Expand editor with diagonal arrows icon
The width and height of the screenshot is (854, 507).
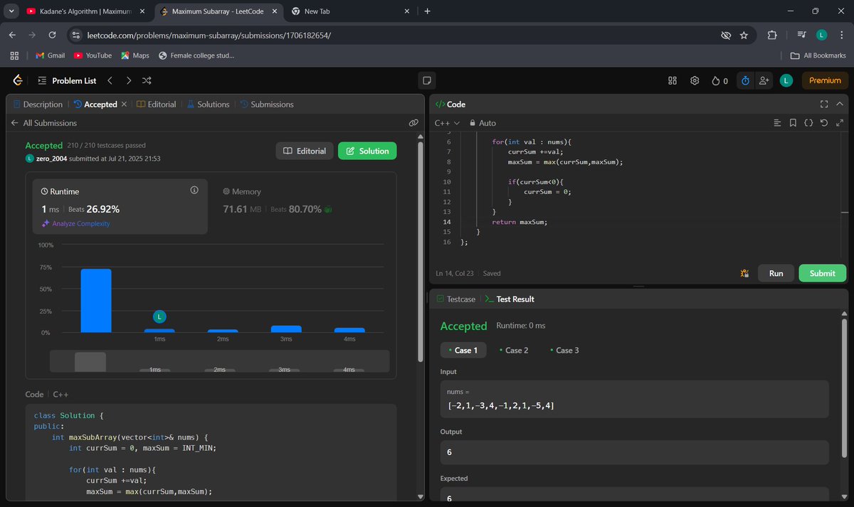pyautogui.click(x=840, y=123)
